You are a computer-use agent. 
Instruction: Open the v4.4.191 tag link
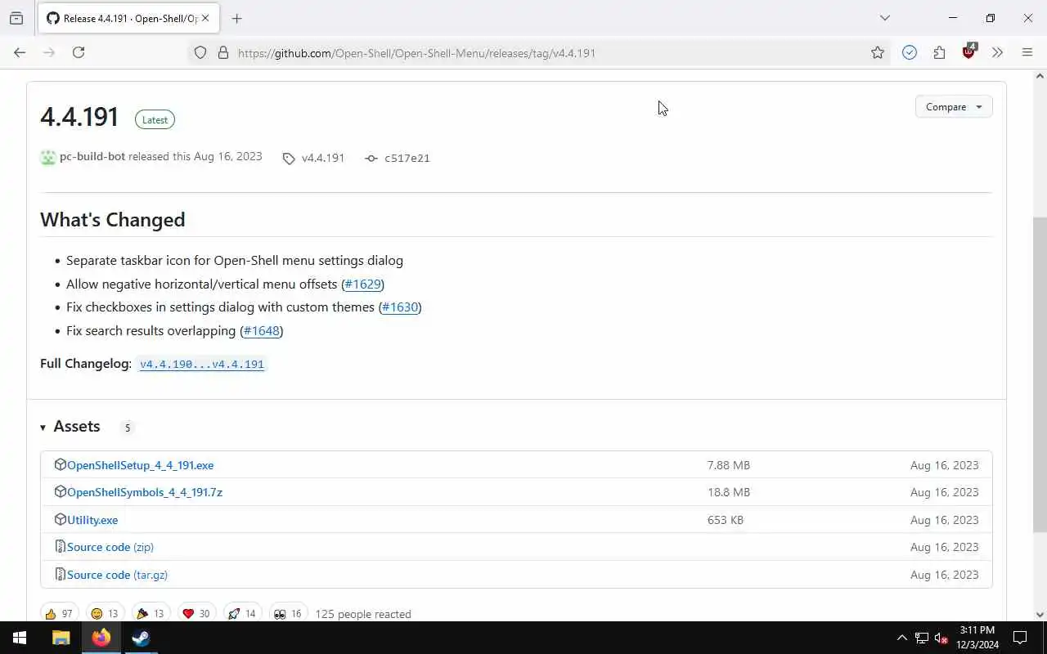tap(322, 158)
